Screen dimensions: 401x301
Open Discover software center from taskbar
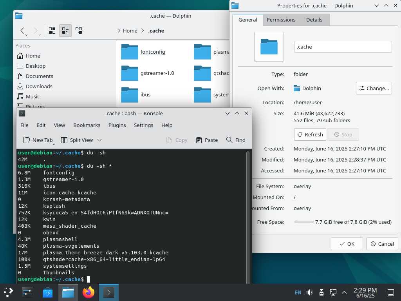(x=47, y=292)
